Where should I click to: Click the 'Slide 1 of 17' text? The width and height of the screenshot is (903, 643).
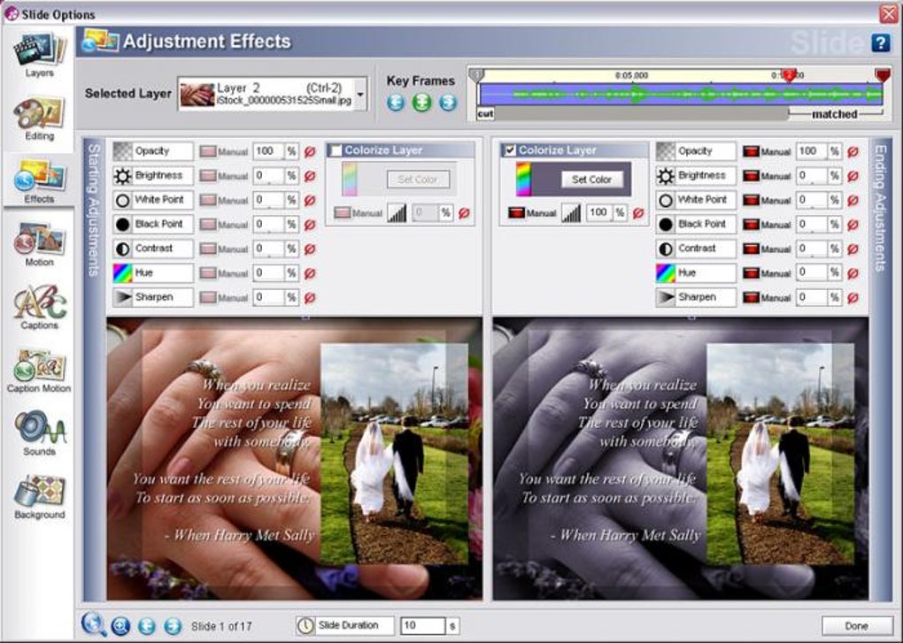(221, 626)
